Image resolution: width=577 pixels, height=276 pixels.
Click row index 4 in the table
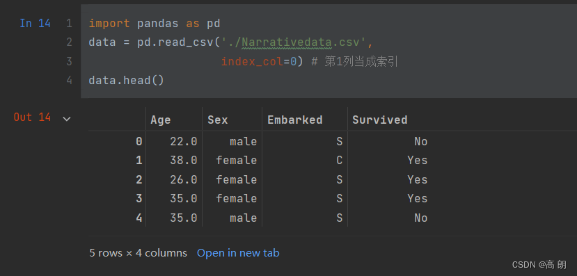[x=139, y=218]
